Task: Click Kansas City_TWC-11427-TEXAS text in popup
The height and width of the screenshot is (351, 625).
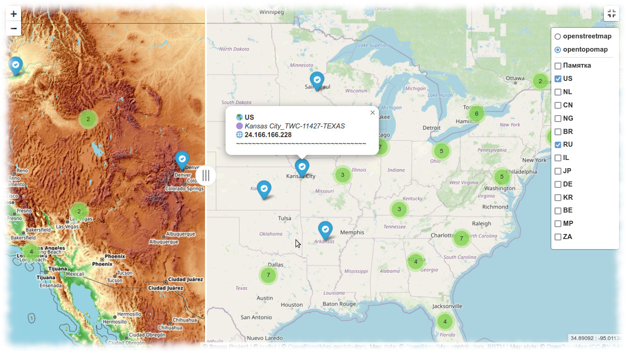Action: pyautogui.click(x=295, y=126)
